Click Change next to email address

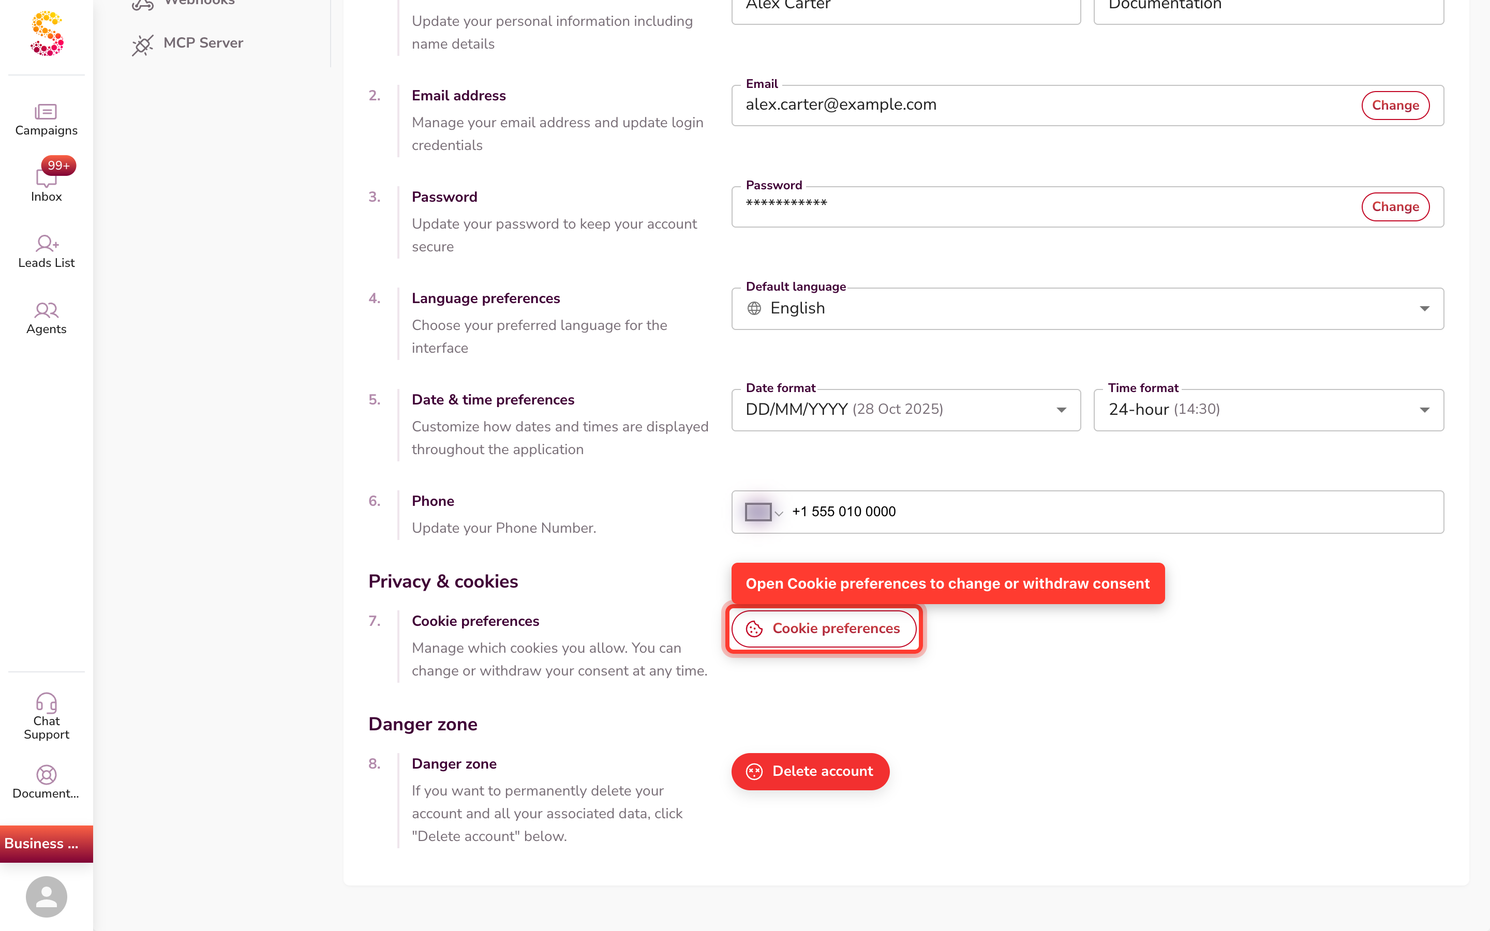1395,106
